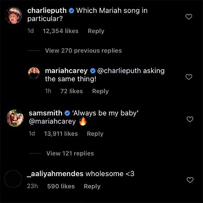This screenshot has height=203, width=203.
Task: Click the verified badge next to samsmith
Action: tap(67, 113)
